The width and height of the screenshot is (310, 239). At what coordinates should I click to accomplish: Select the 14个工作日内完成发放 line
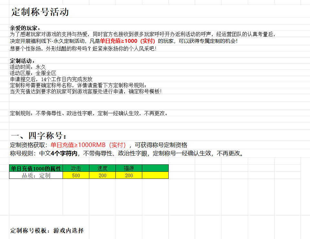click(x=51, y=79)
